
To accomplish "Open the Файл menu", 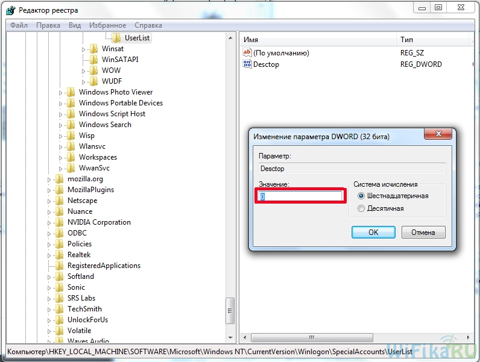I will [x=19, y=25].
